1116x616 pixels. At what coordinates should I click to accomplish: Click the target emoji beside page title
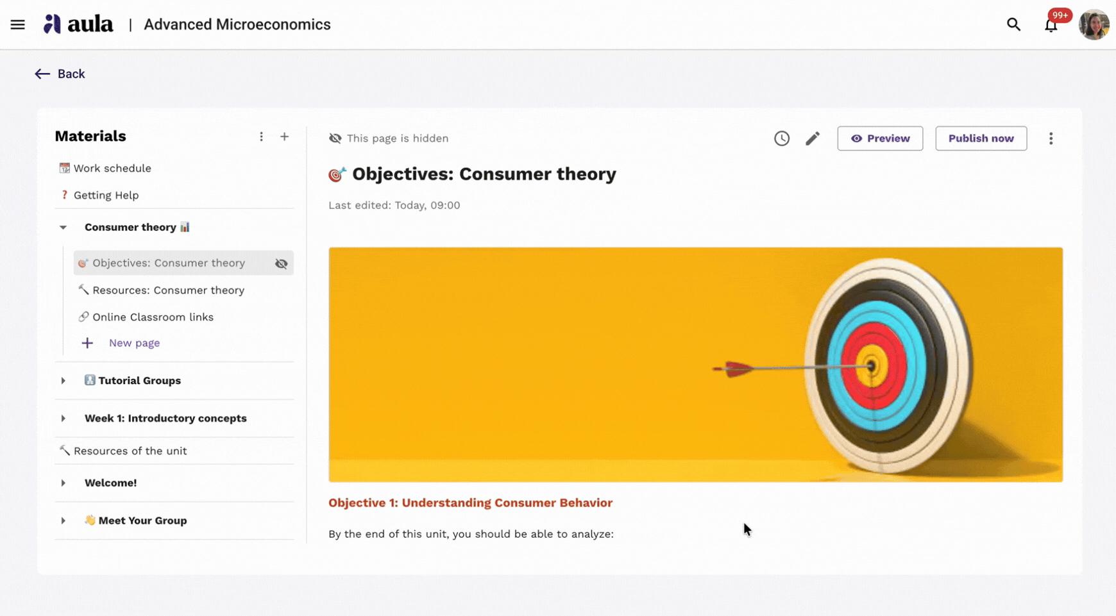click(x=337, y=174)
